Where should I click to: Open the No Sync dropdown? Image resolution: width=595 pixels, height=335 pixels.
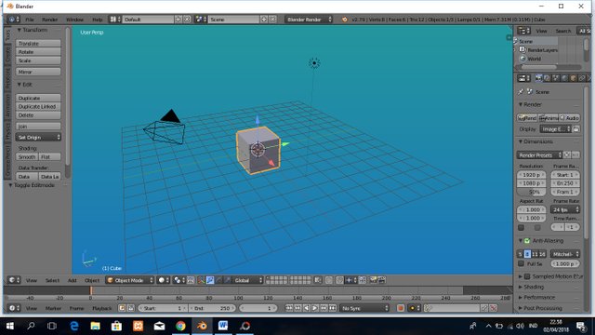point(364,308)
